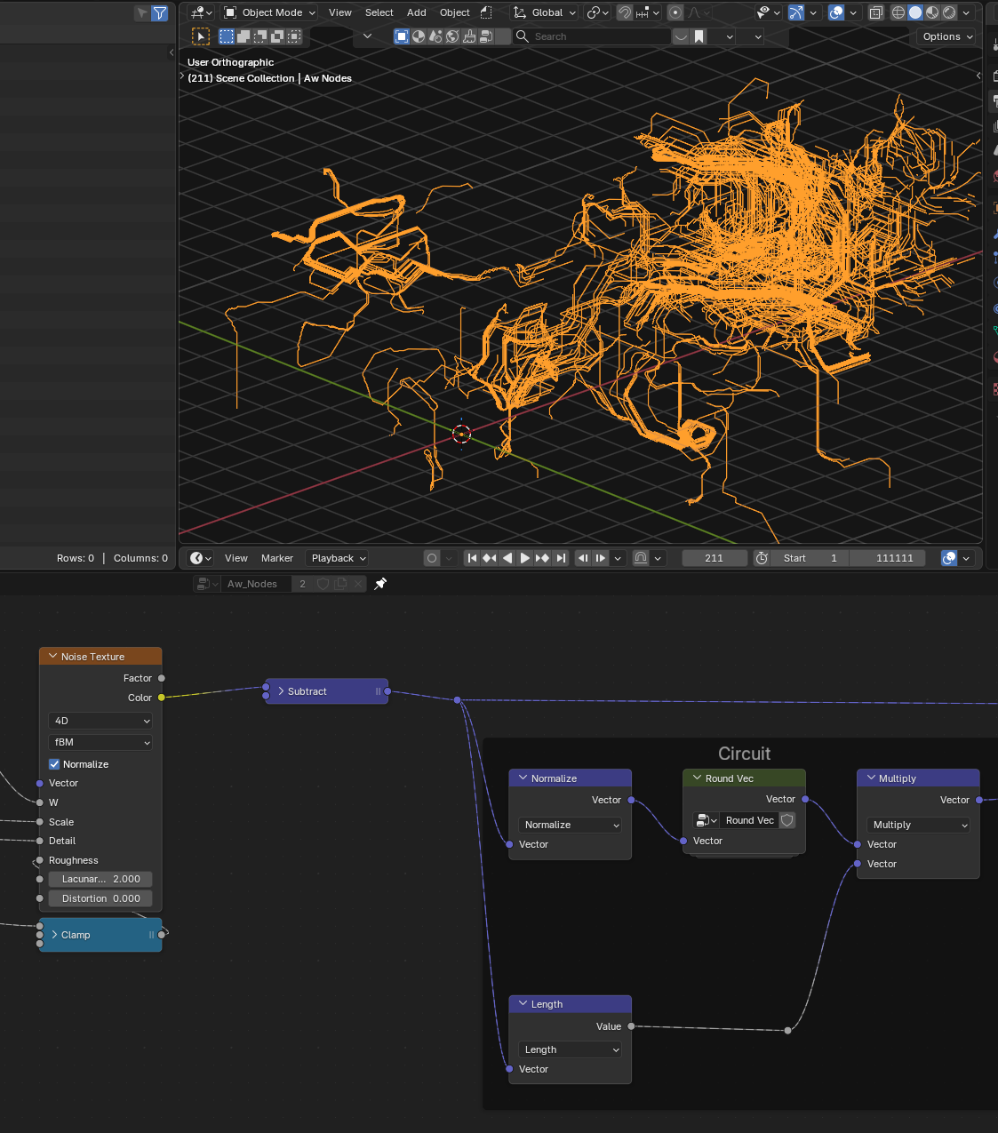Switch to wireframe viewport shading
998x1133 pixels.
coord(898,12)
